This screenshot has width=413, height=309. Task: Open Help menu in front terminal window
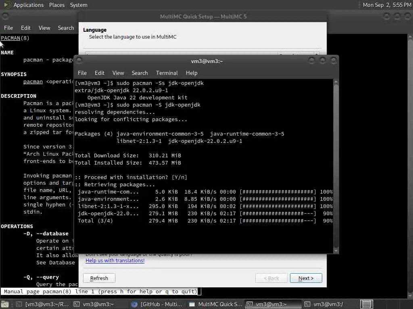pyautogui.click(x=192, y=73)
